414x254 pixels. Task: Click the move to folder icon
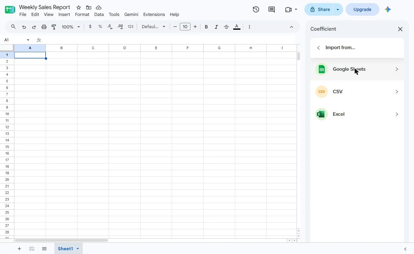tap(89, 8)
